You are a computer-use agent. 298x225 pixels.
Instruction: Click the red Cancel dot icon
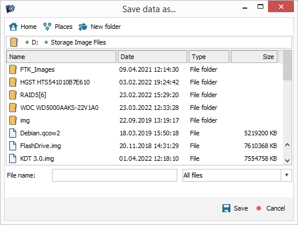[259, 208]
